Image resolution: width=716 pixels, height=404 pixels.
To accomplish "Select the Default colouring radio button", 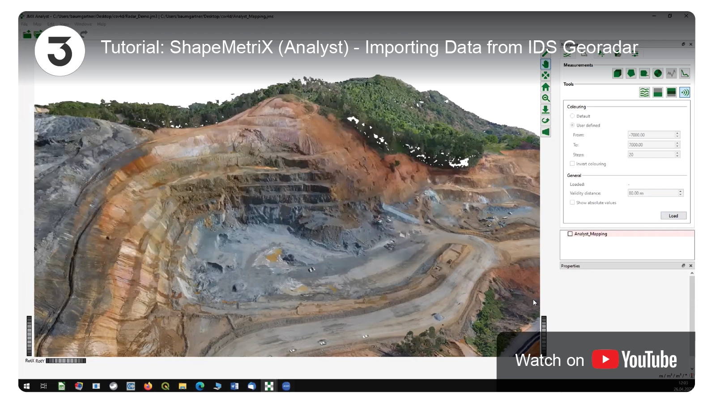I will tap(572, 116).
